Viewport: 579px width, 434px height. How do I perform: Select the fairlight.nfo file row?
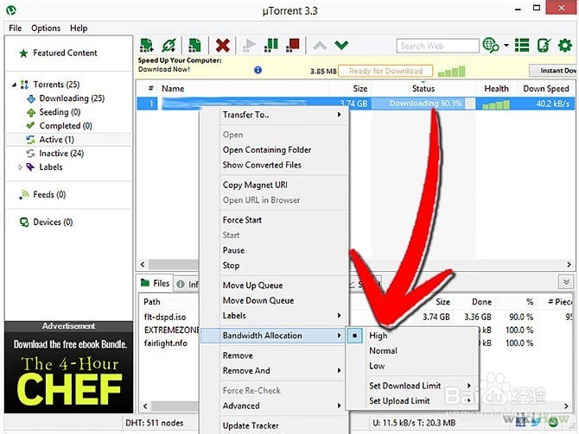click(x=165, y=343)
